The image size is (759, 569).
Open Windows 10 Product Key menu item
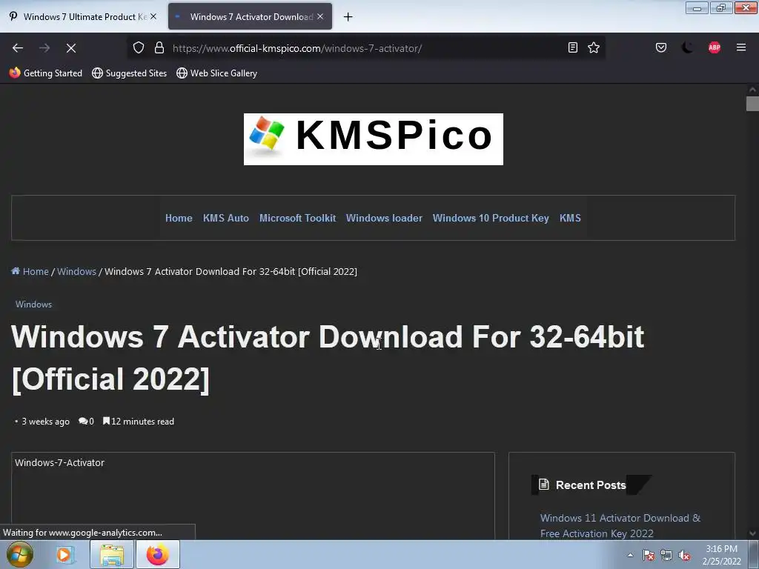click(x=491, y=219)
